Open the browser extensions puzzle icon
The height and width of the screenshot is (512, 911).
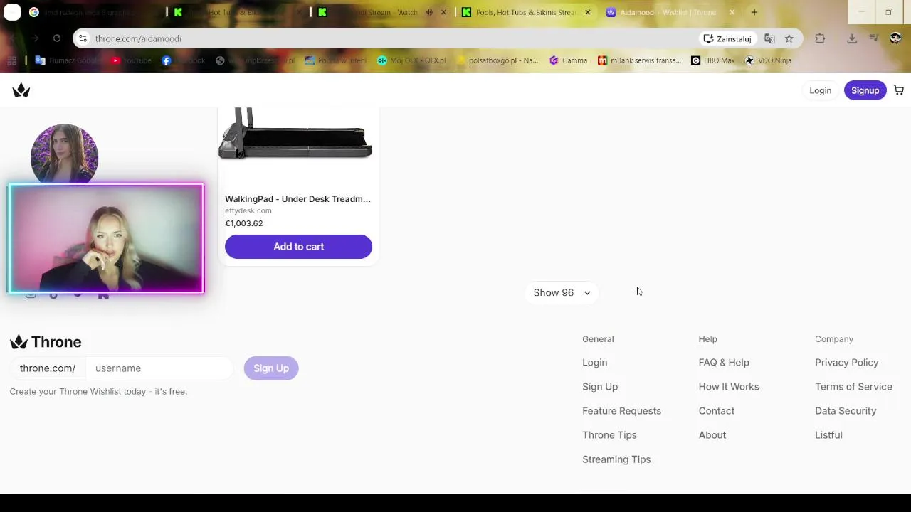[820, 38]
